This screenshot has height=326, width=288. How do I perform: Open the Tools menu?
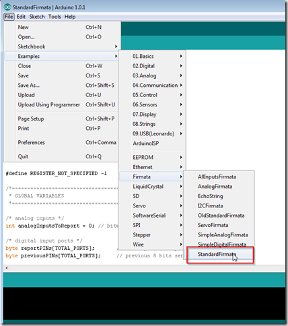tap(55, 17)
